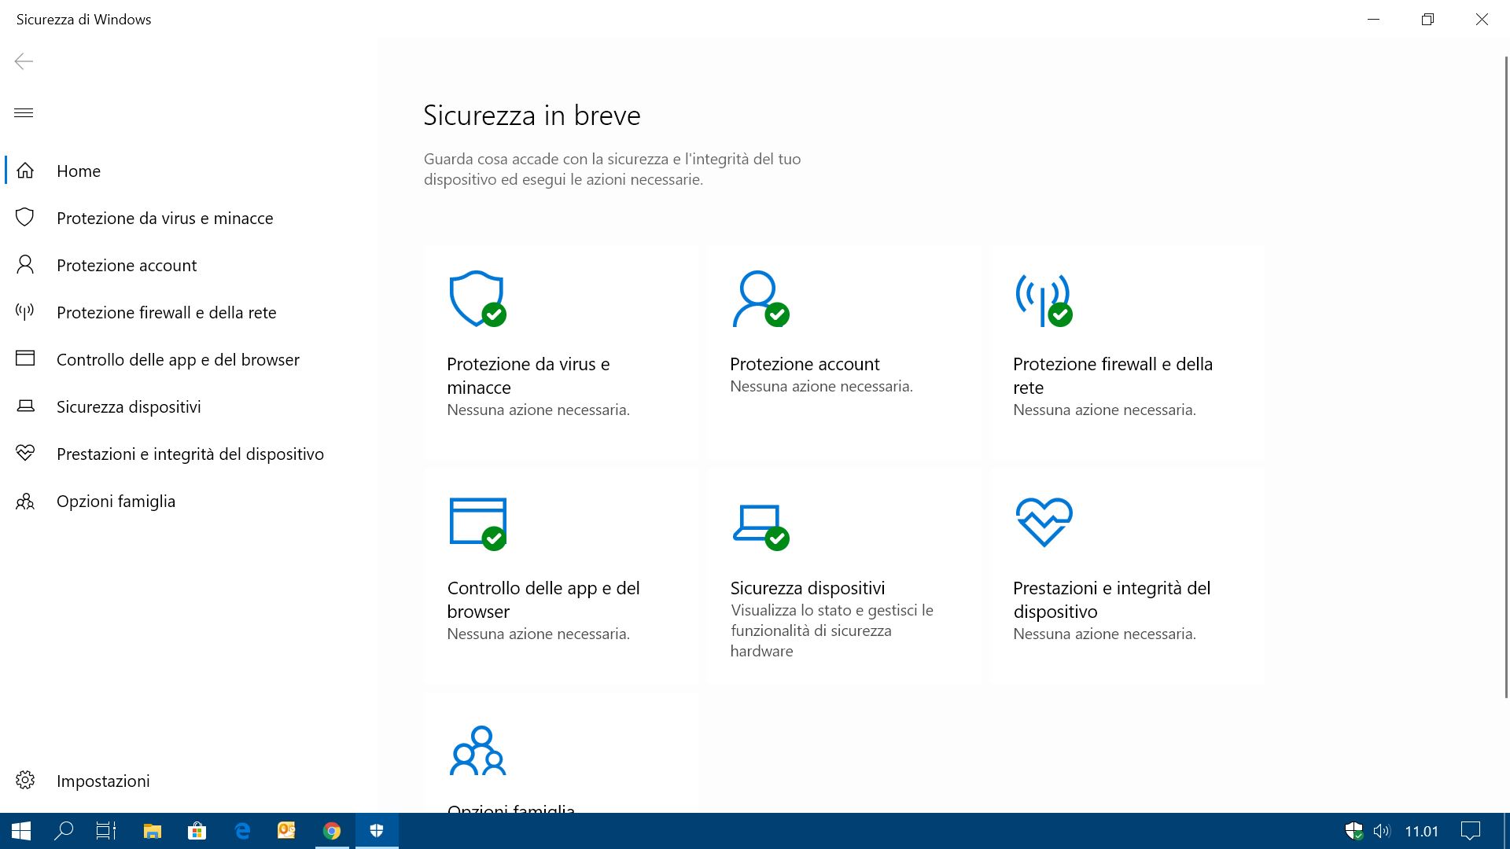Viewport: 1510px width, 849px height.
Task: Open Outlook from the taskbar
Action: click(287, 831)
